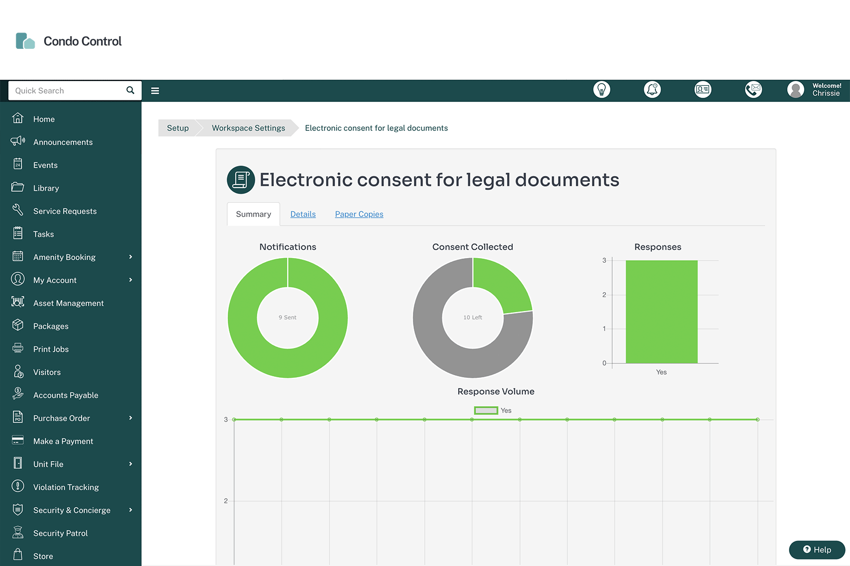850x566 pixels.
Task: Switch to the Details tab
Action: 303,214
